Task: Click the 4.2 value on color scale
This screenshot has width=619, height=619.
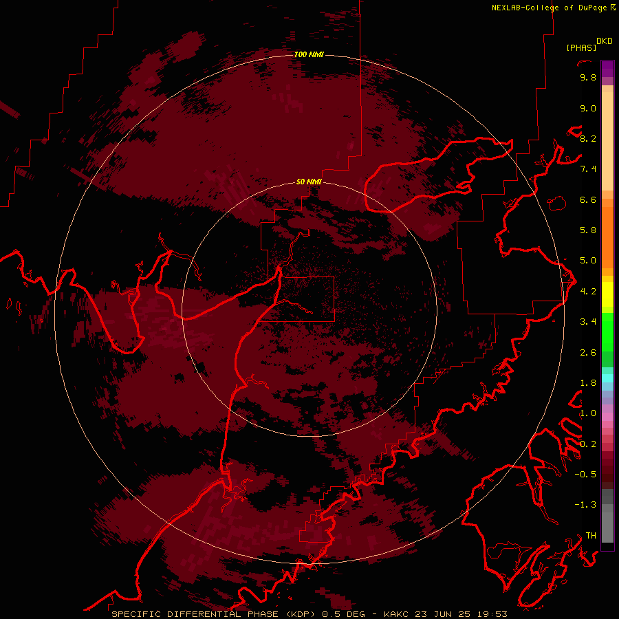Action: (x=588, y=292)
